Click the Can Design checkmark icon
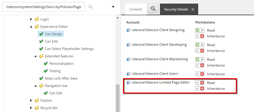 (41, 34)
